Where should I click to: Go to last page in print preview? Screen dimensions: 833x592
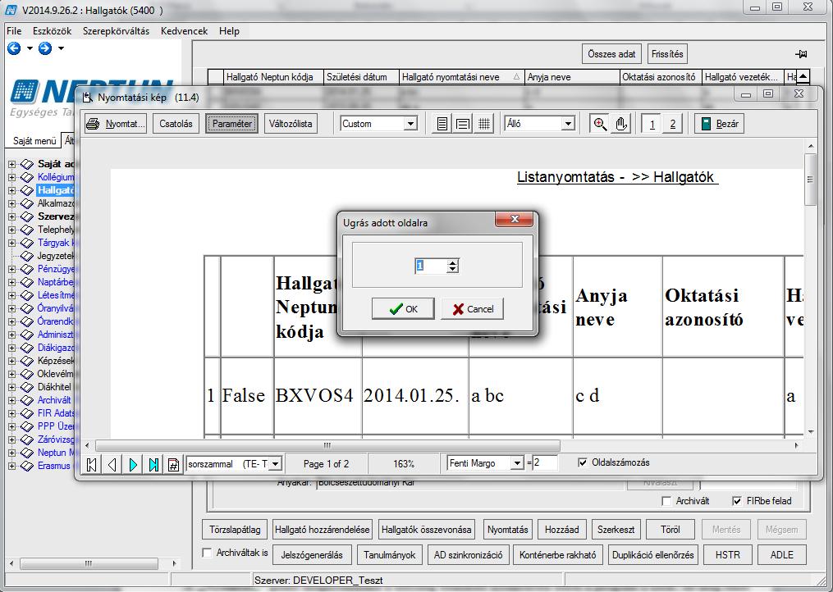pos(153,465)
